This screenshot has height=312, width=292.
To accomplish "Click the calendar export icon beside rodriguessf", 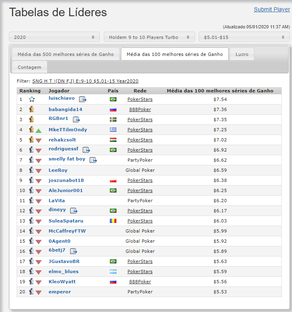I will pos(86,150).
